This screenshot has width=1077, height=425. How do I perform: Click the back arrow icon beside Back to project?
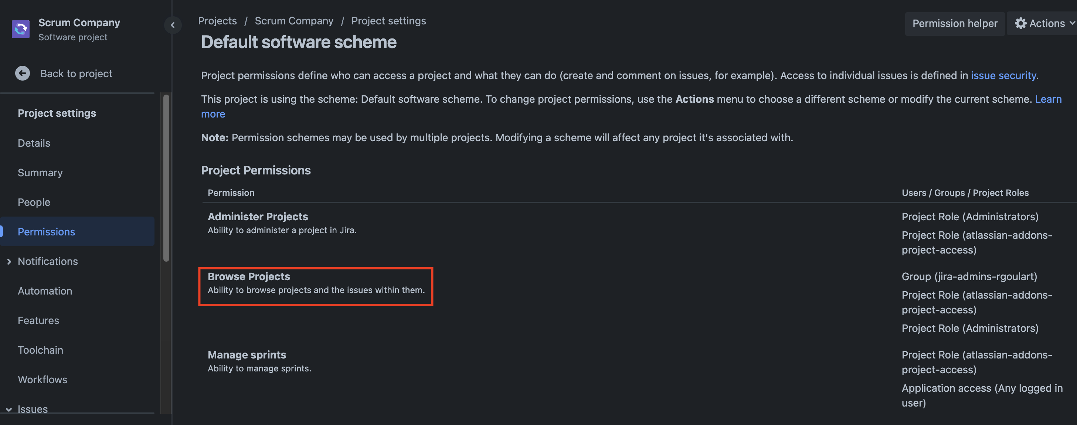(22, 73)
